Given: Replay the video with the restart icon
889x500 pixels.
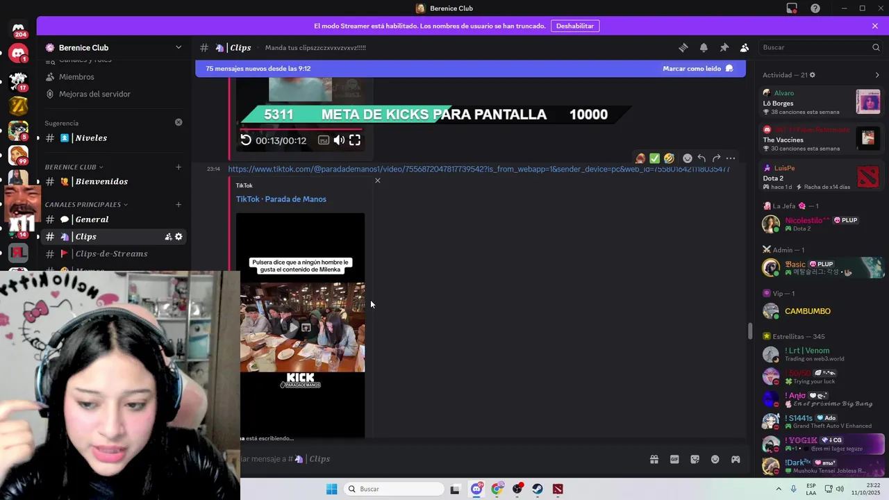Looking at the screenshot, I should click(x=246, y=140).
